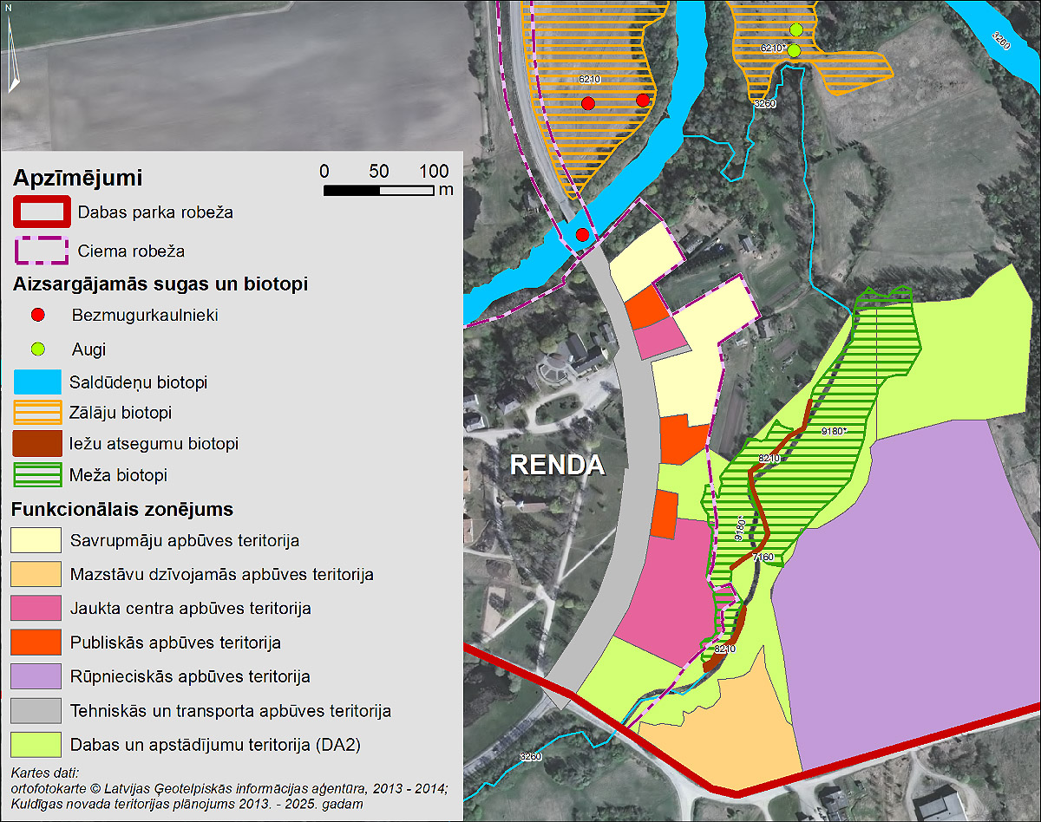Screen dimensions: 1041x822
Task: Select the yellow Savrupmāju apbūves swatch
Action: [36, 540]
